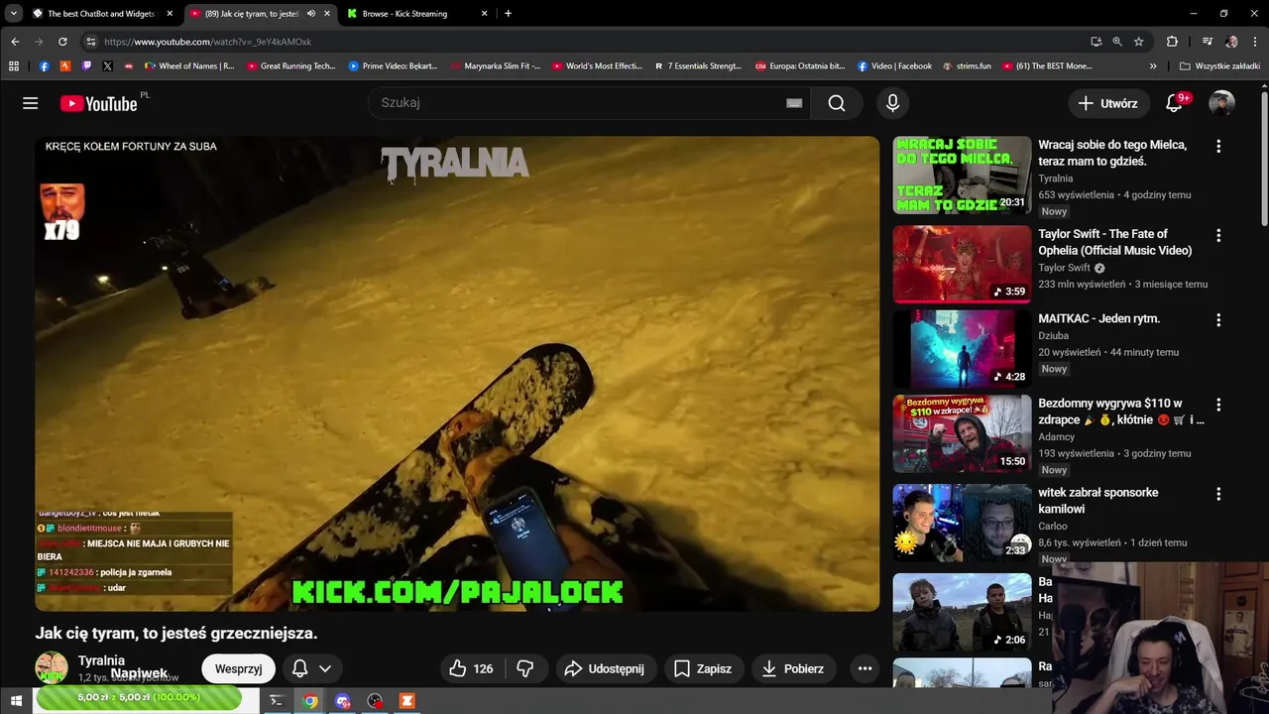Open a new browser tab
This screenshot has width=1269, height=714.
click(x=508, y=14)
